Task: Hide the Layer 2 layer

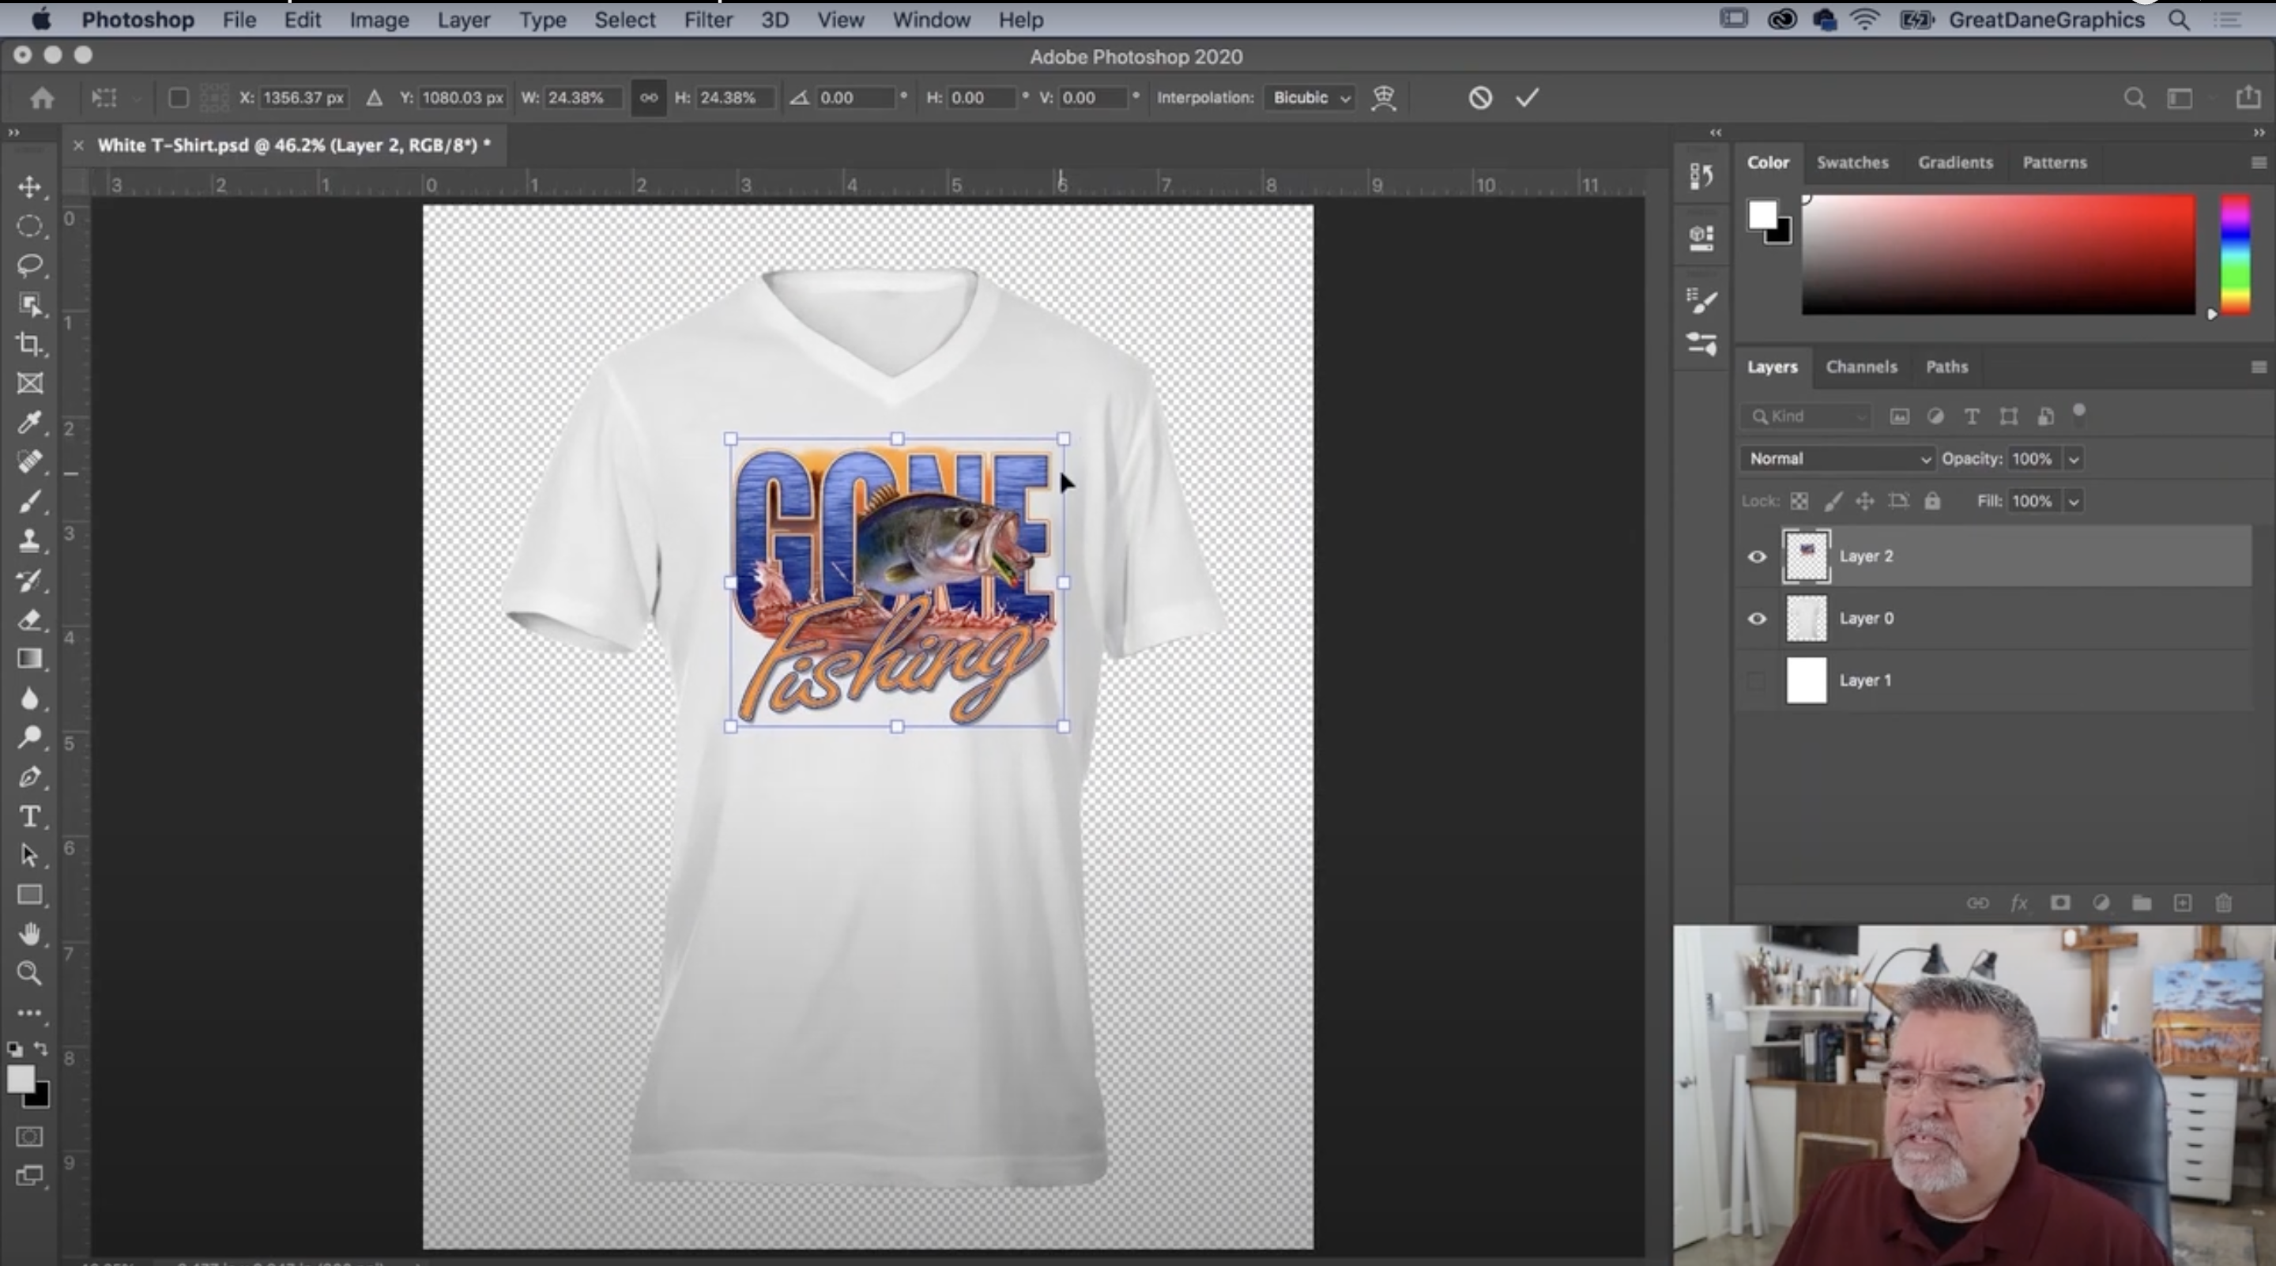Action: [1757, 556]
